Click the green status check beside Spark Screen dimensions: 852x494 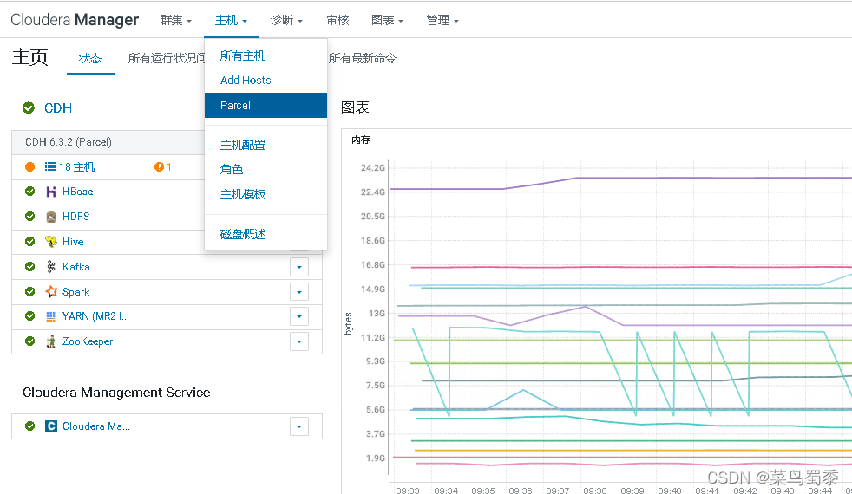tap(29, 291)
